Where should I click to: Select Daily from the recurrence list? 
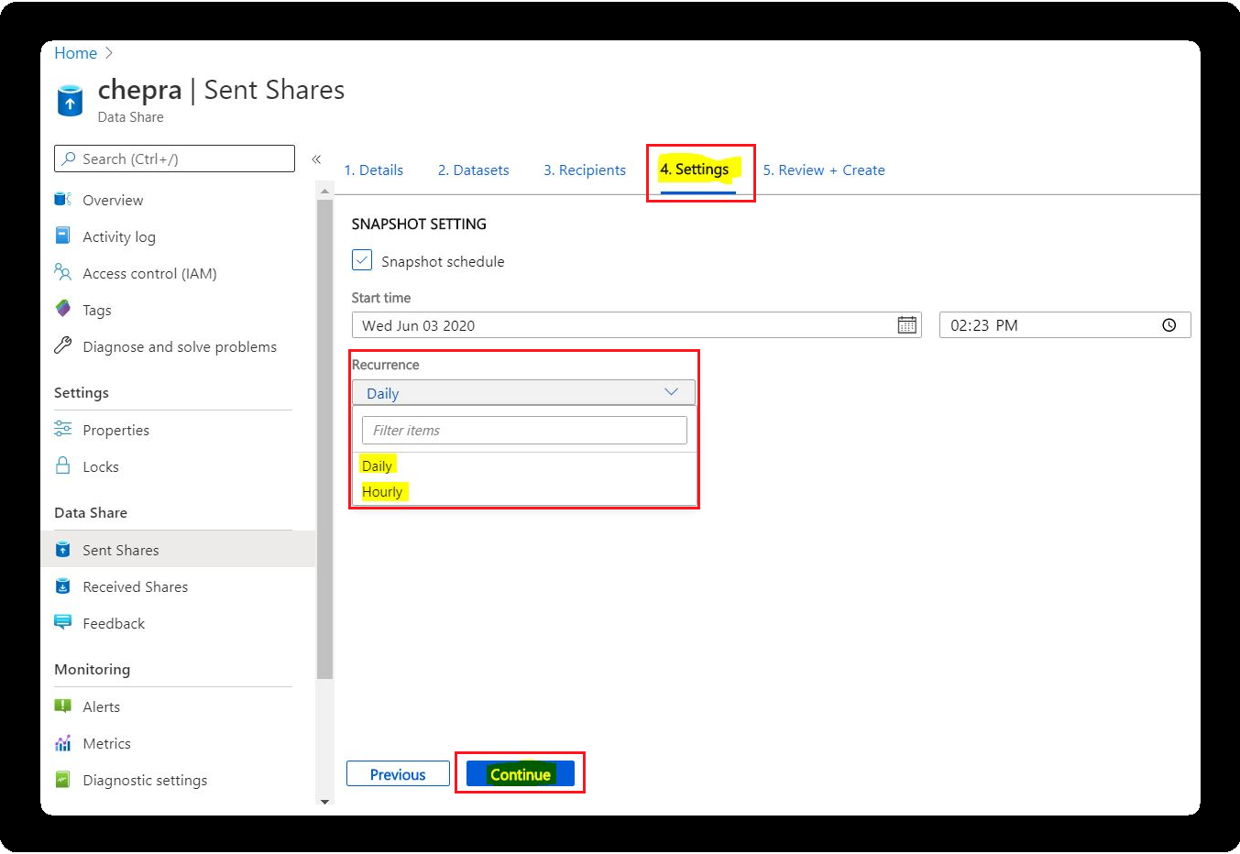coord(377,465)
